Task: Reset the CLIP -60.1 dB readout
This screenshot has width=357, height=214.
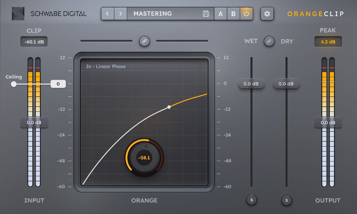Action: point(34,42)
